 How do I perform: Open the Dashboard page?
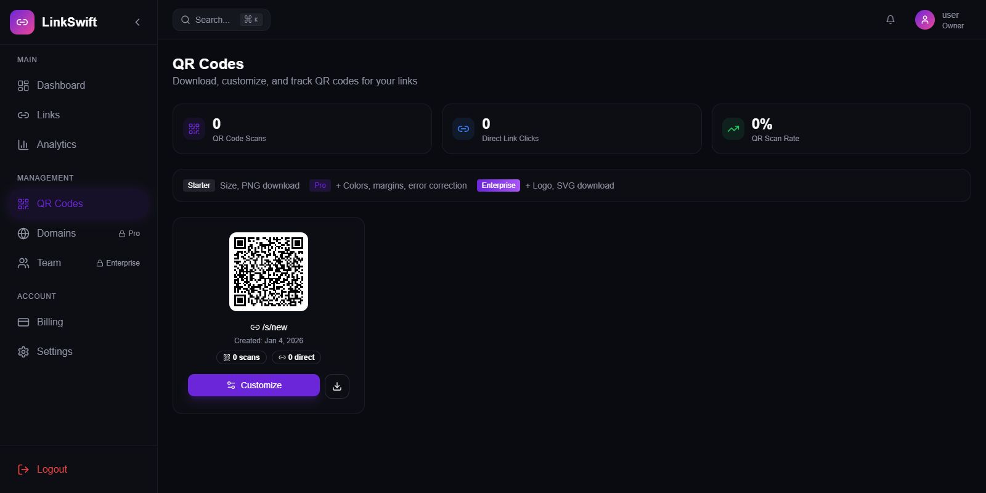[x=60, y=85]
